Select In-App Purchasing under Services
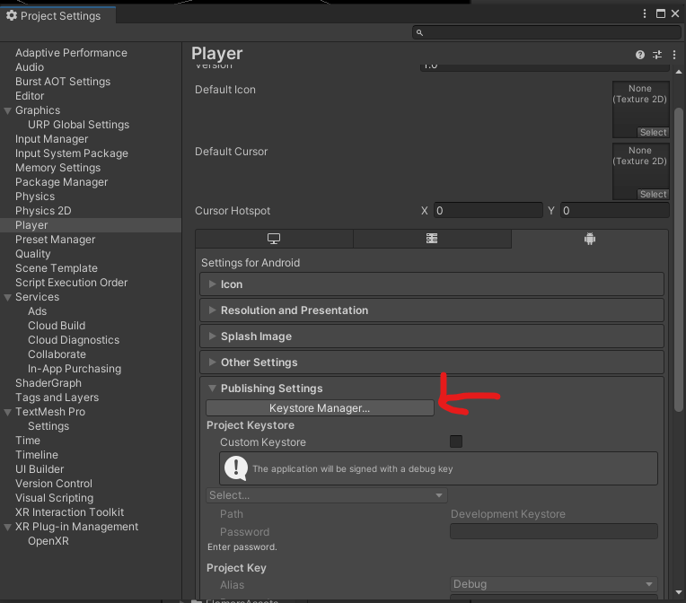 click(x=75, y=369)
